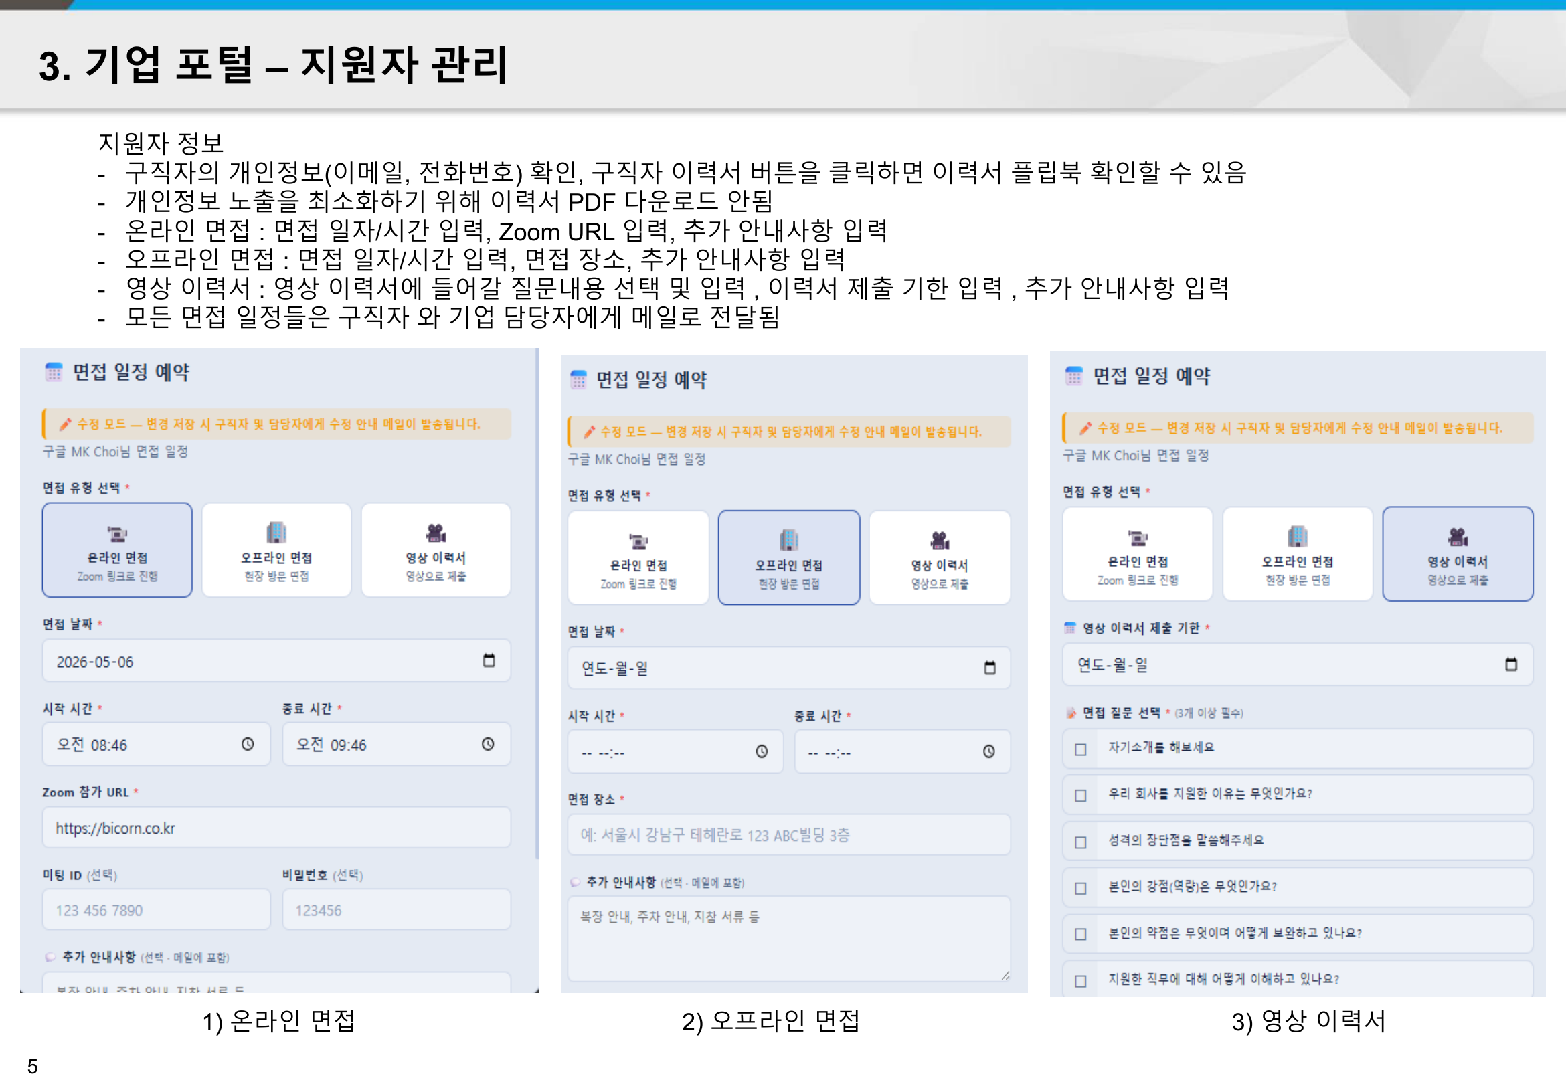The height and width of the screenshot is (1084, 1566).
Task: Select 영상 이력서 card in first panel
Action: [x=436, y=549]
